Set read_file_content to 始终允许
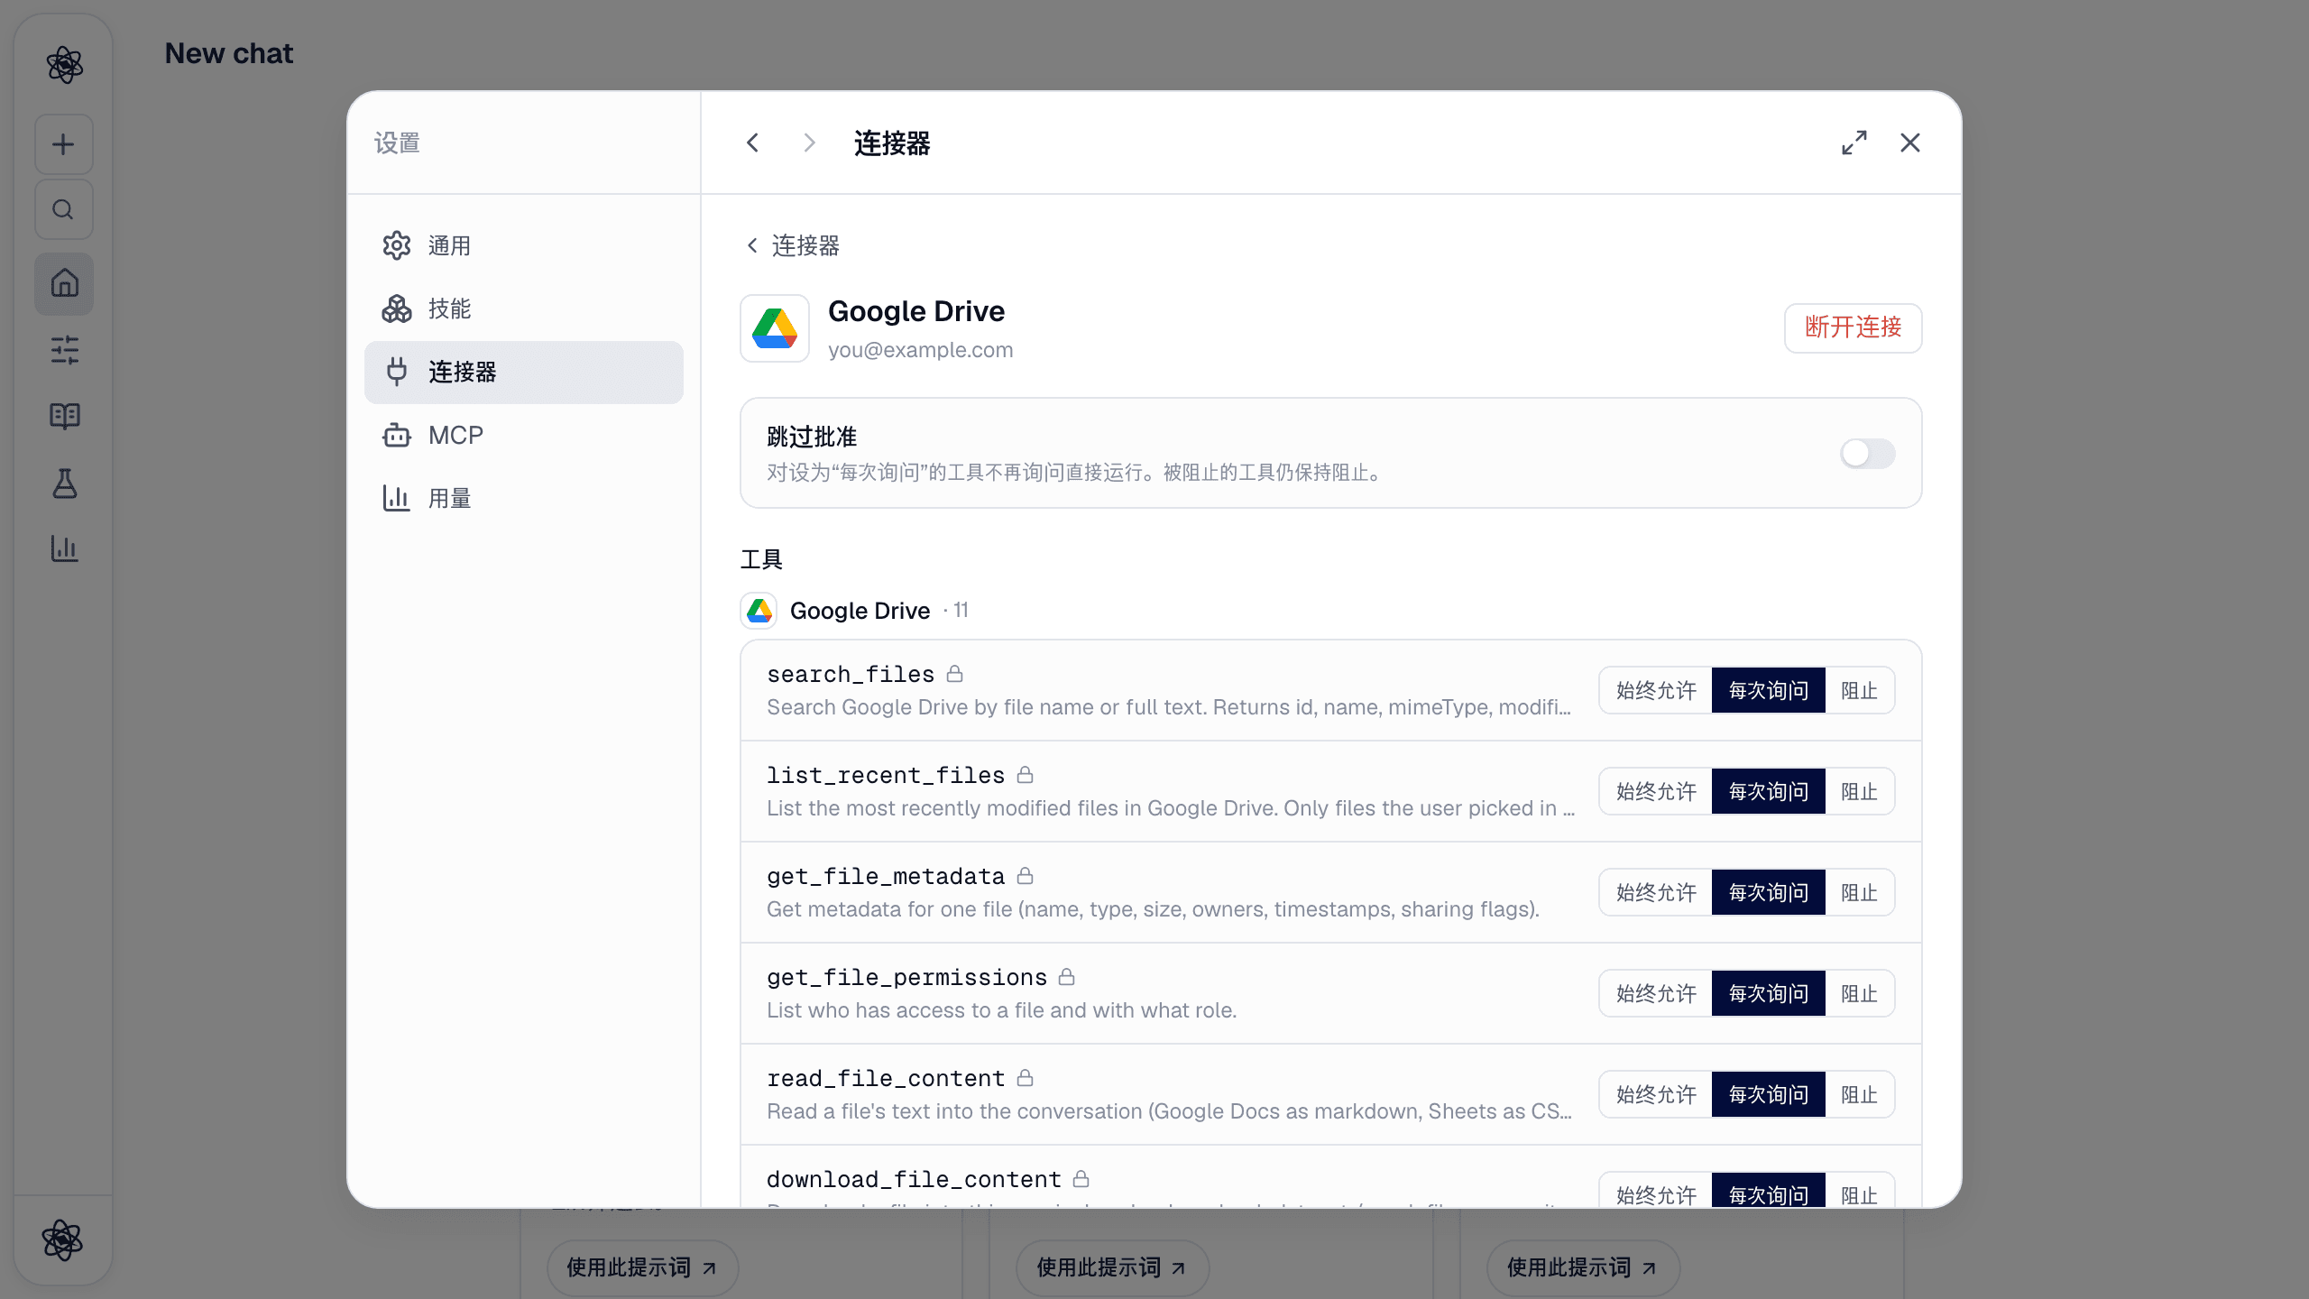This screenshot has height=1299, width=2309. [x=1656, y=1094]
